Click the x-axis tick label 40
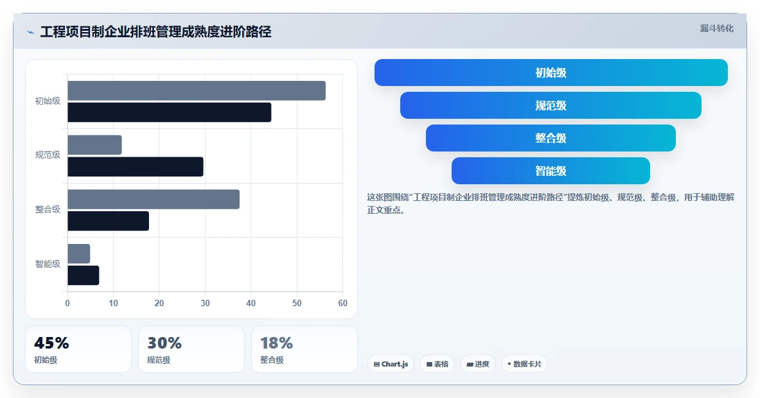 [251, 303]
